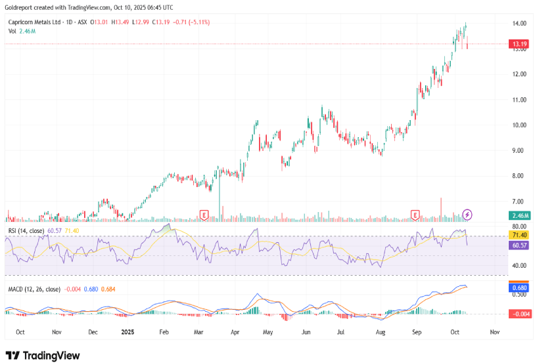Click the 14.00 price level on the axis
This screenshot has height=363, width=535.
click(x=519, y=24)
